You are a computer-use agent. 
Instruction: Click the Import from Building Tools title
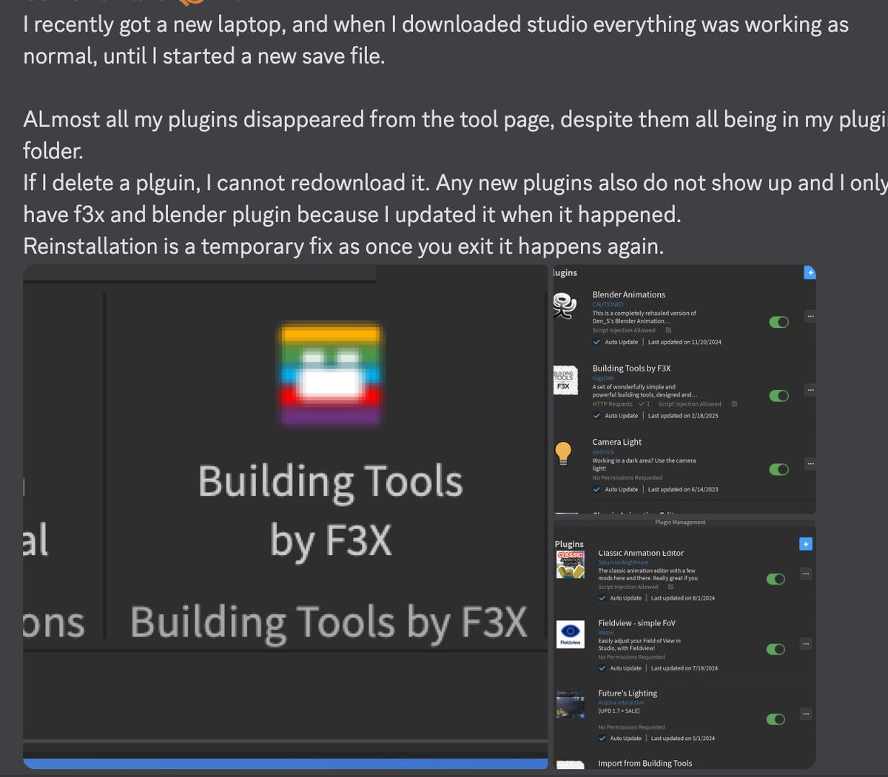[x=645, y=763]
